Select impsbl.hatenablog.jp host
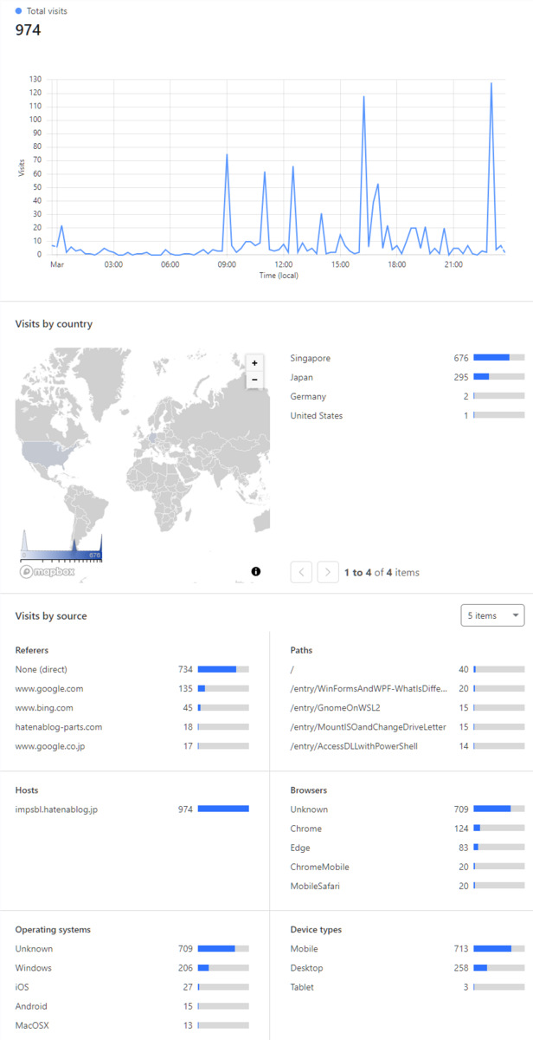The width and height of the screenshot is (533, 1040). click(x=132, y=809)
